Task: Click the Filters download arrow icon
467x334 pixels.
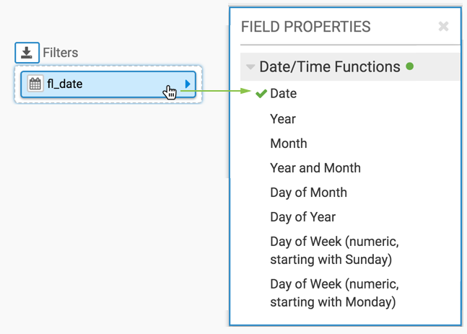Action: 27,53
